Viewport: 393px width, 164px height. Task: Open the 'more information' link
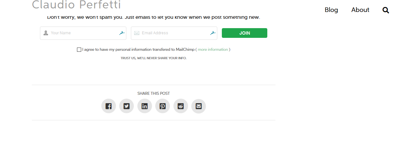coord(213,49)
